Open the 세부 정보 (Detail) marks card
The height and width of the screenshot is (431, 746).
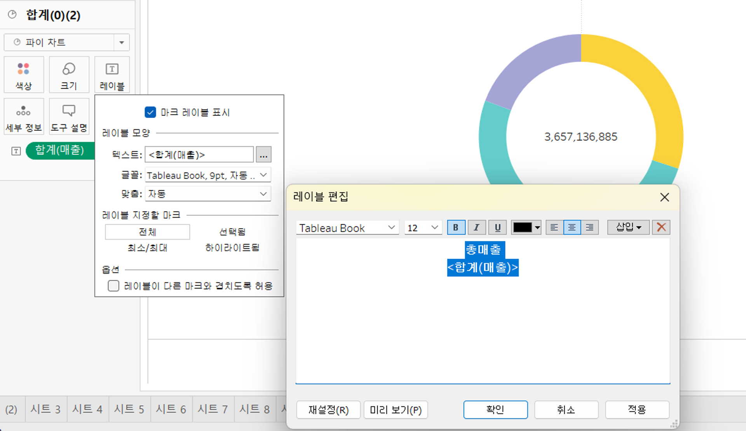[24, 116]
